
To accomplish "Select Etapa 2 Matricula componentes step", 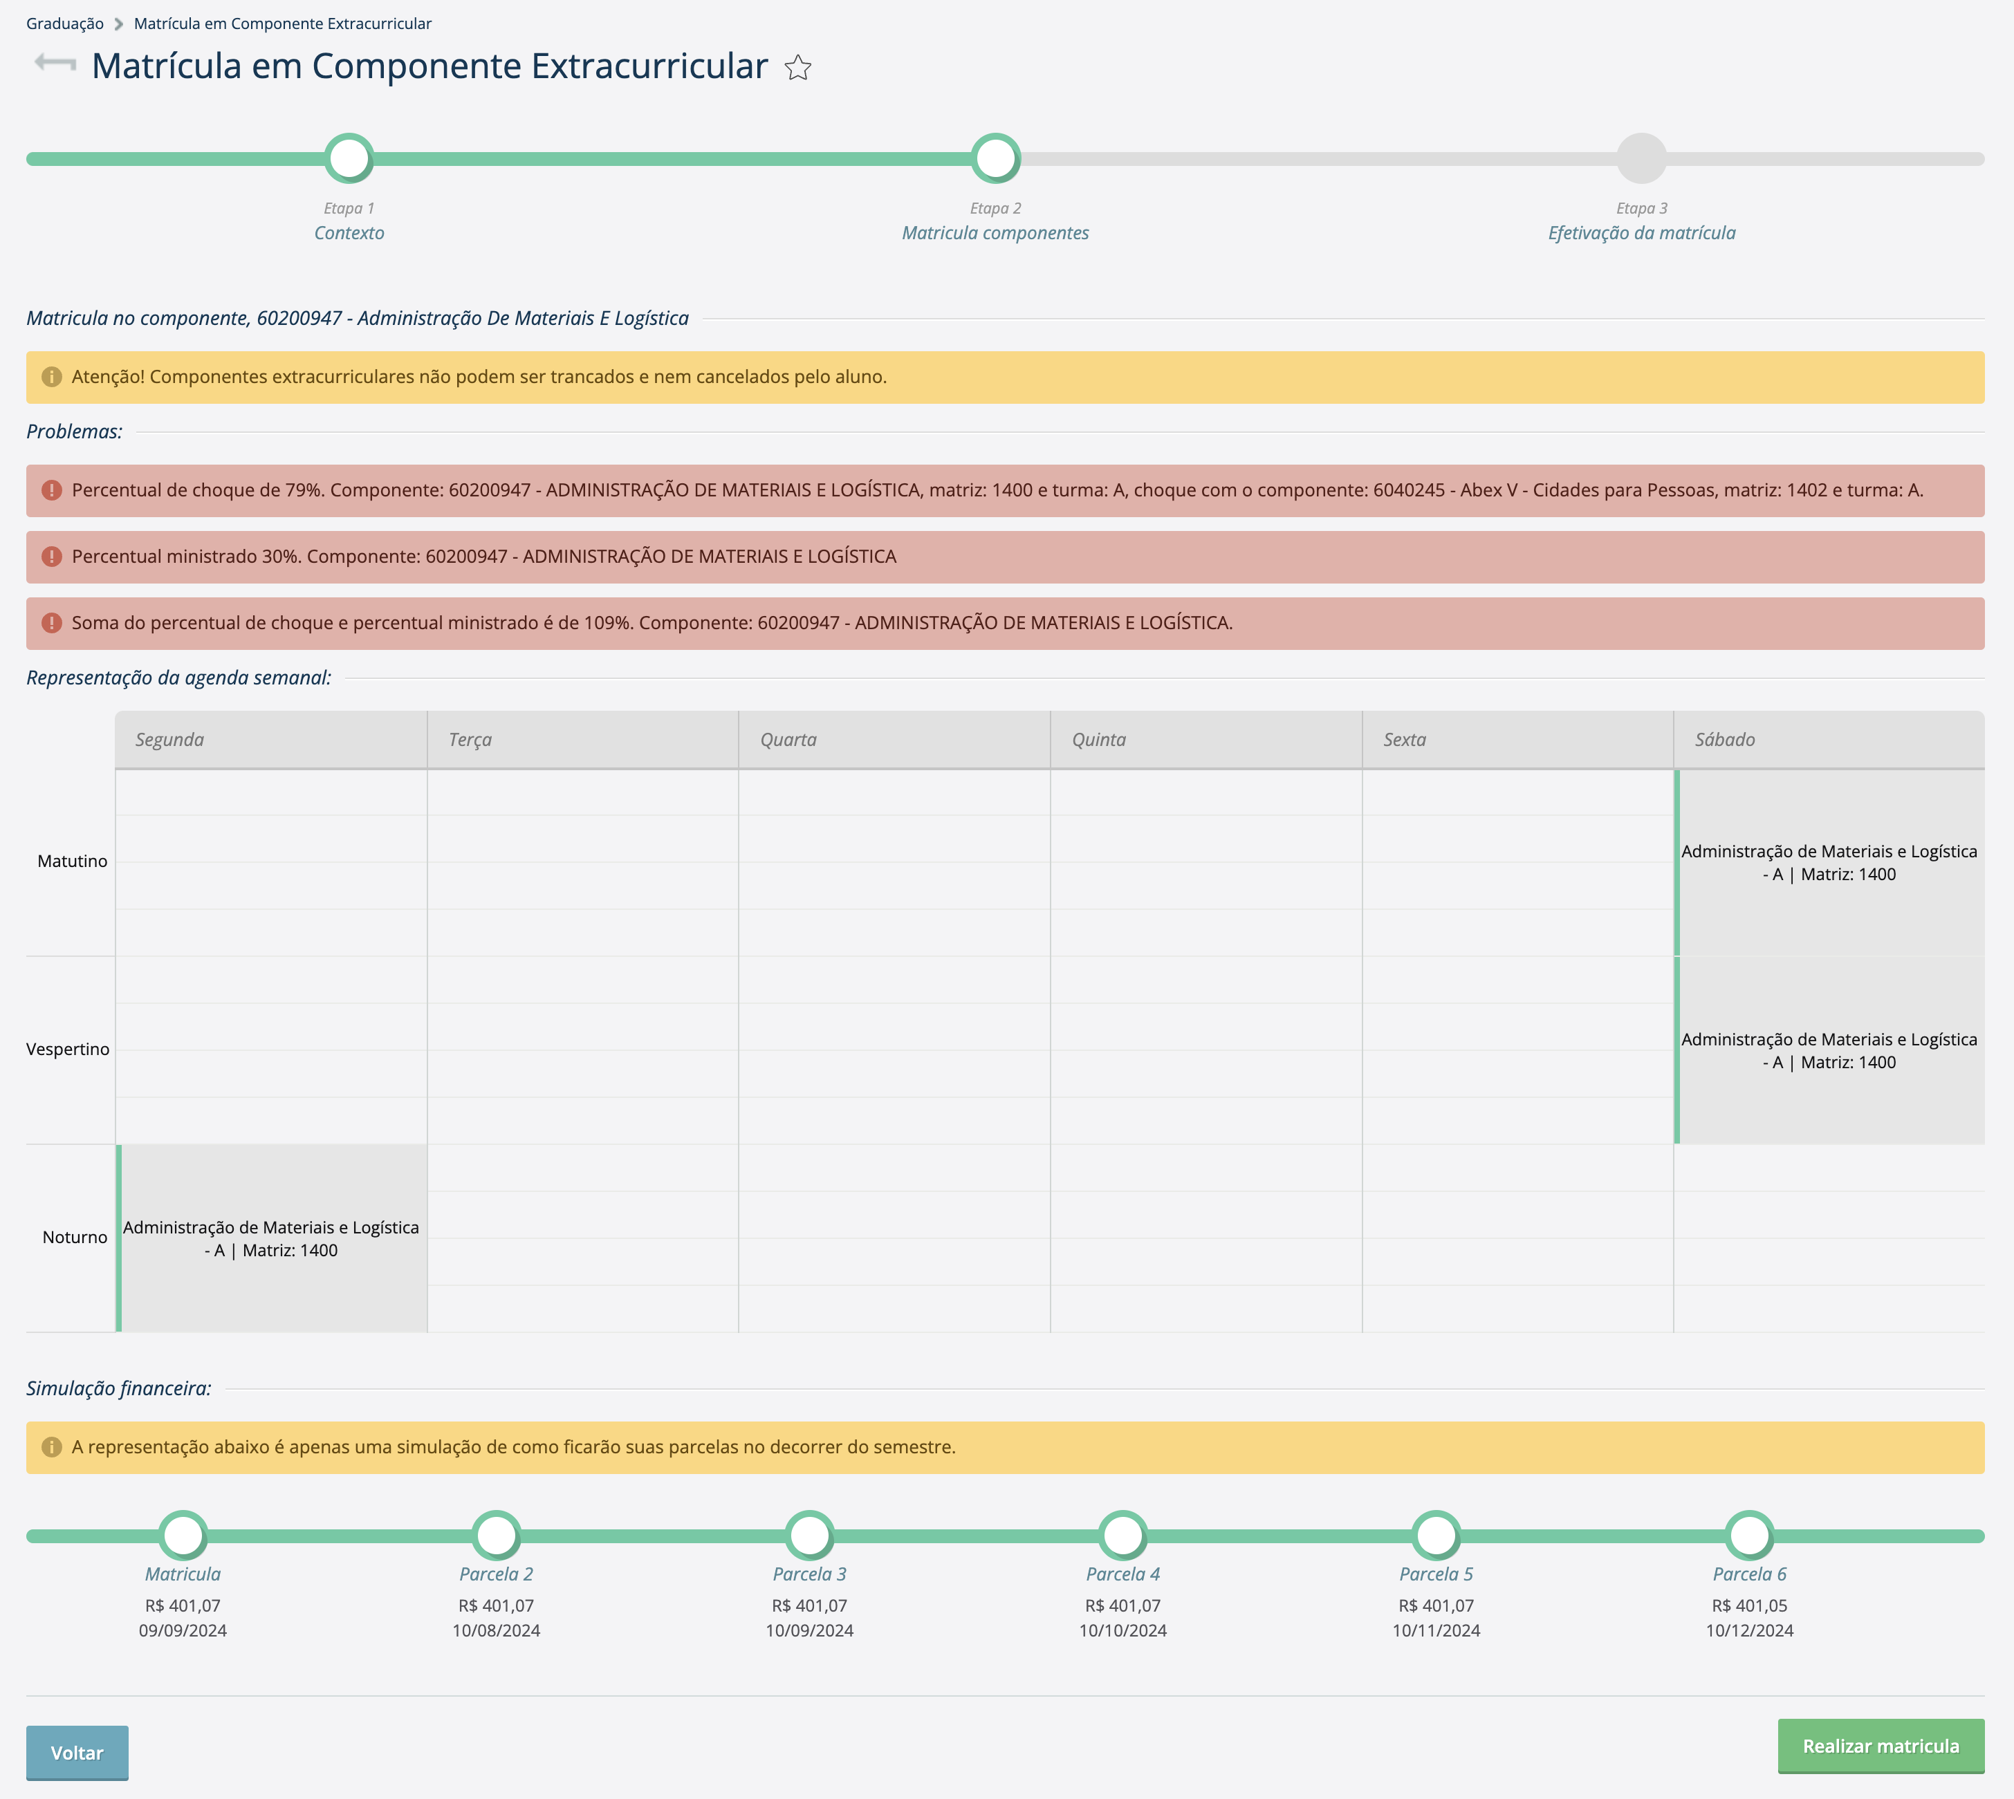I will pos(995,158).
